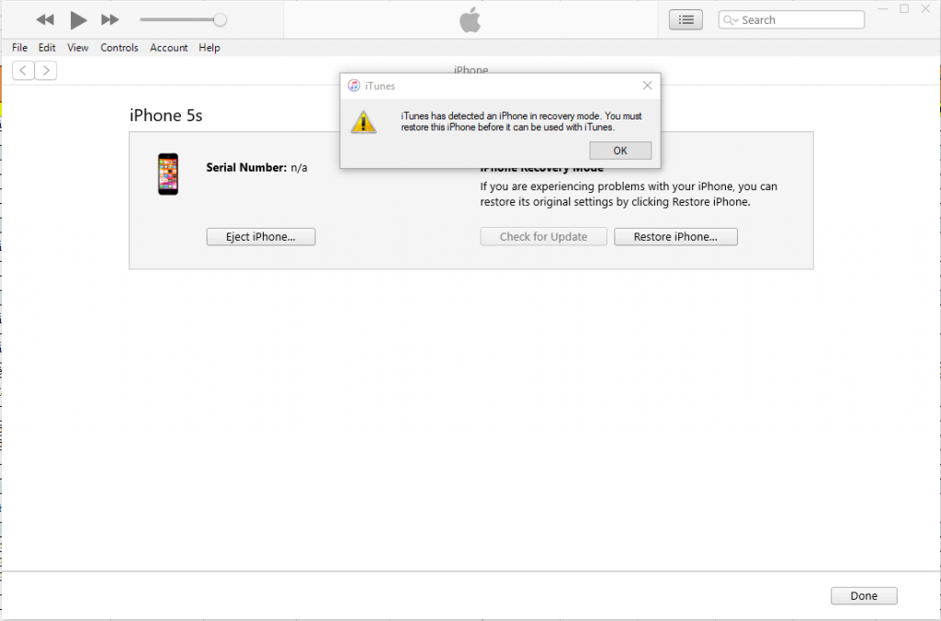Screen dimensions: 941x621
Task: Maximize the iTunes window
Action: click(904, 9)
